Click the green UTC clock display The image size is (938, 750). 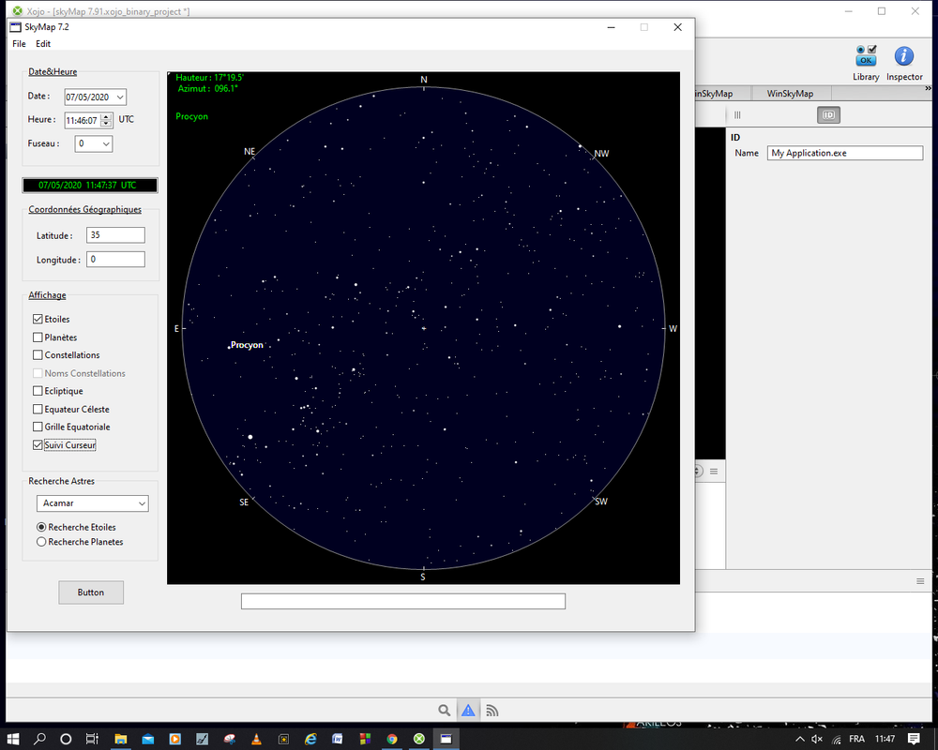tap(90, 186)
